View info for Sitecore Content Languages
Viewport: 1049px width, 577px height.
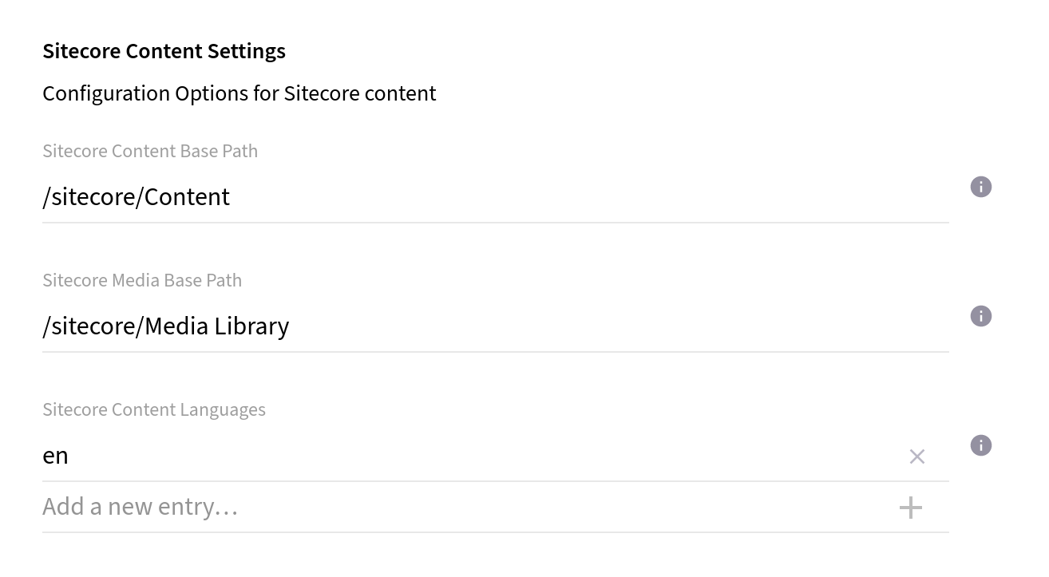pyautogui.click(x=980, y=445)
